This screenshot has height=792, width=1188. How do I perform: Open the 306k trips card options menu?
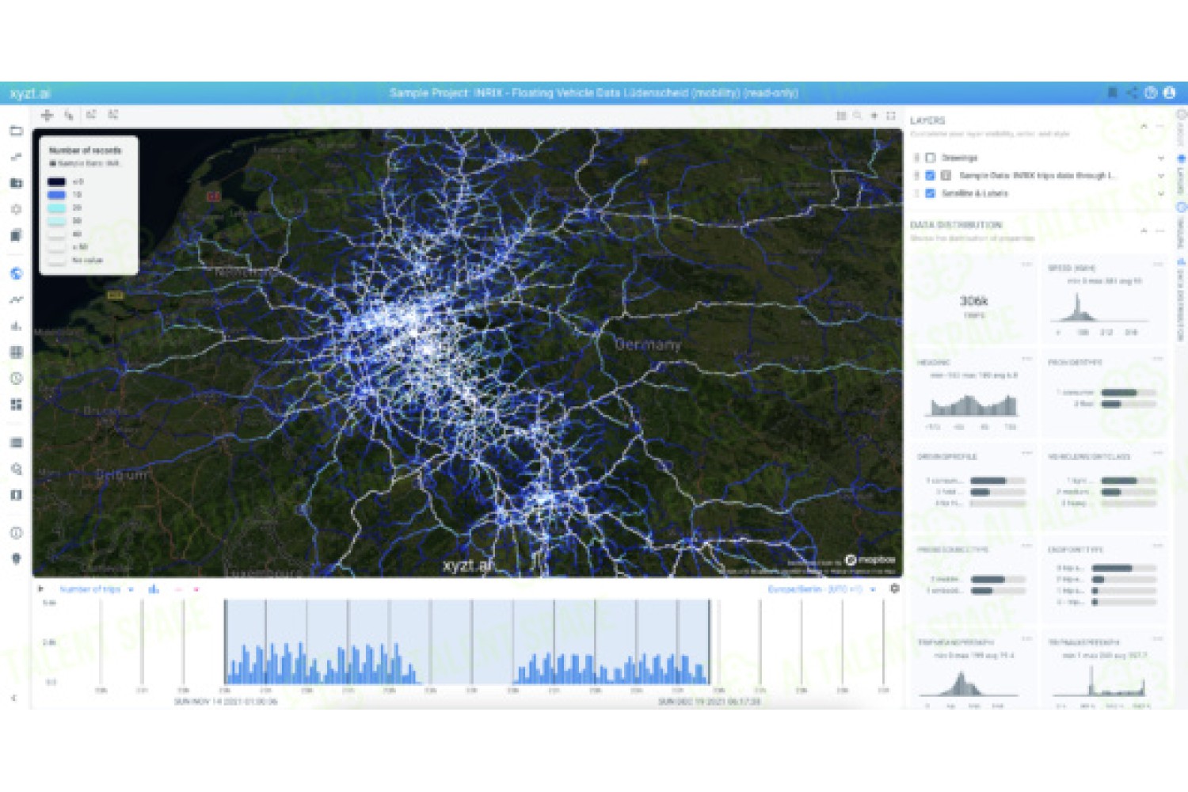pyautogui.click(x=1026, y=265)
